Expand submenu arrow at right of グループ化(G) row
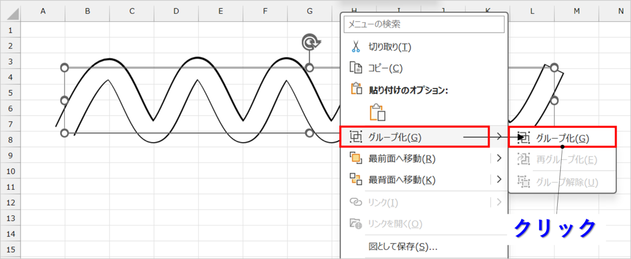 tap(499, 136)
